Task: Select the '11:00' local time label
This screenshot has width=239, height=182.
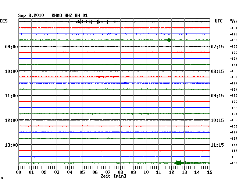Action: [11, 96]
